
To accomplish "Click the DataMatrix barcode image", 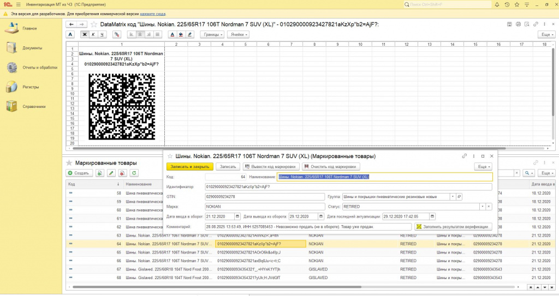I will [x=122, y=106].
